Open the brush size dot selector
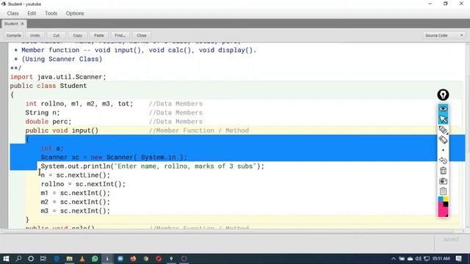 pyautogui.click(x=443, y=150)
